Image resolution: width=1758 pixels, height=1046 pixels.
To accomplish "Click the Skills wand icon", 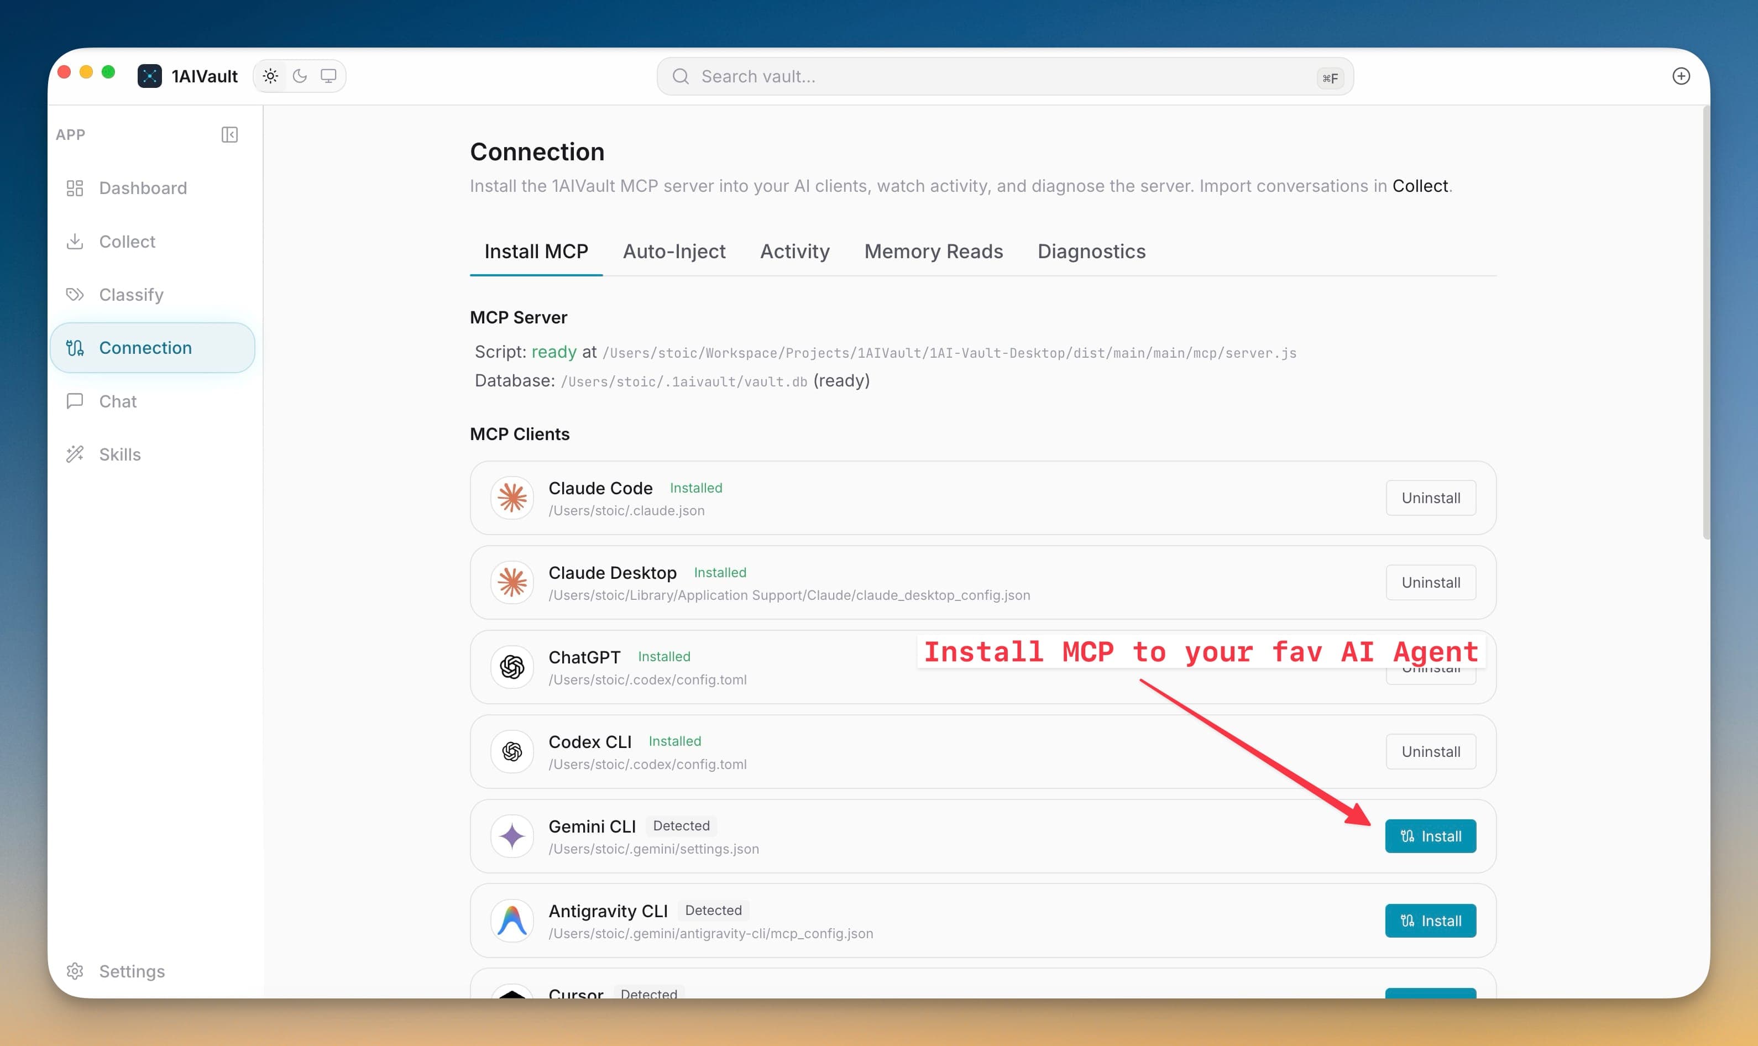I will tap(75, 454).
